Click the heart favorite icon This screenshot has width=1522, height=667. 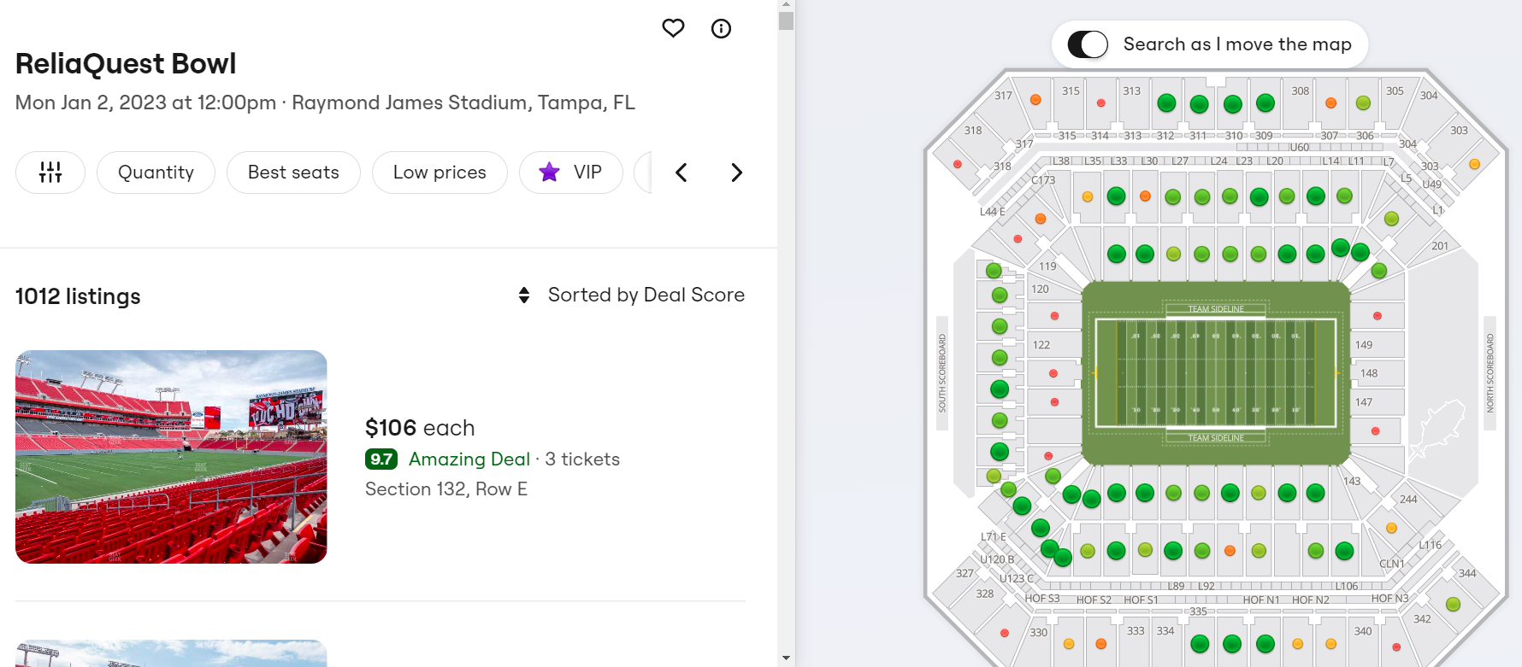[674, 28]
